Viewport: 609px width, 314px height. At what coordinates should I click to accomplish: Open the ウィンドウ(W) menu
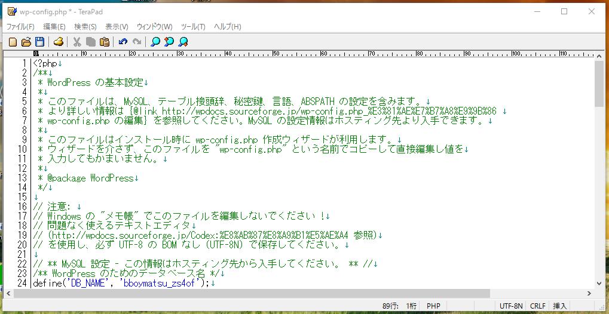(155, 27)
